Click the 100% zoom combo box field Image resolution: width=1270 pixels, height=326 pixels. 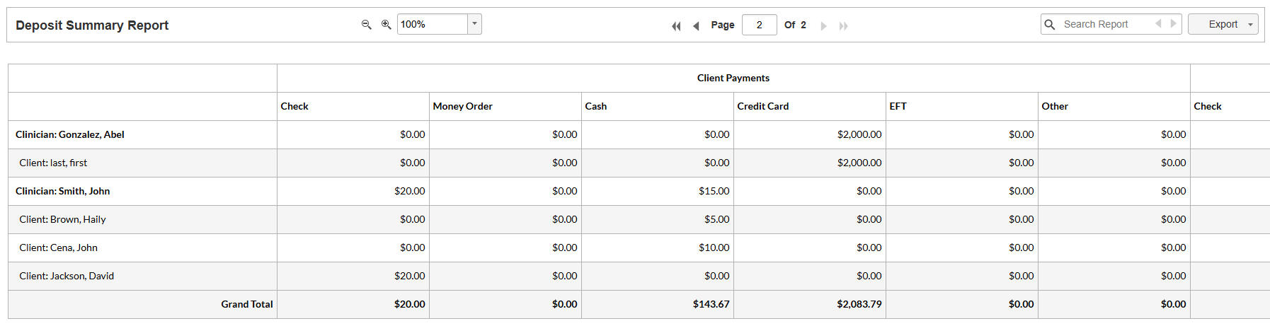coord(432,24)
